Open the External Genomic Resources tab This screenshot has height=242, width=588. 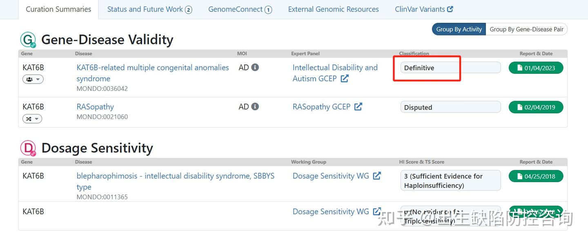tap(333, 9)
